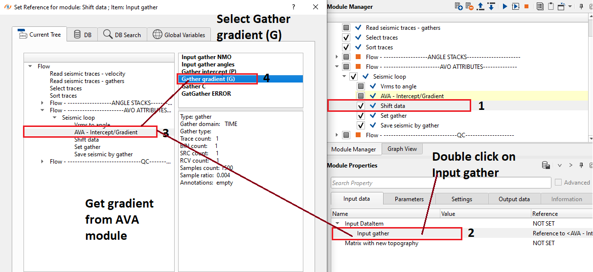
Task: Click the Search Property input field
Action: pyautogui.click(x=440, y=183)
